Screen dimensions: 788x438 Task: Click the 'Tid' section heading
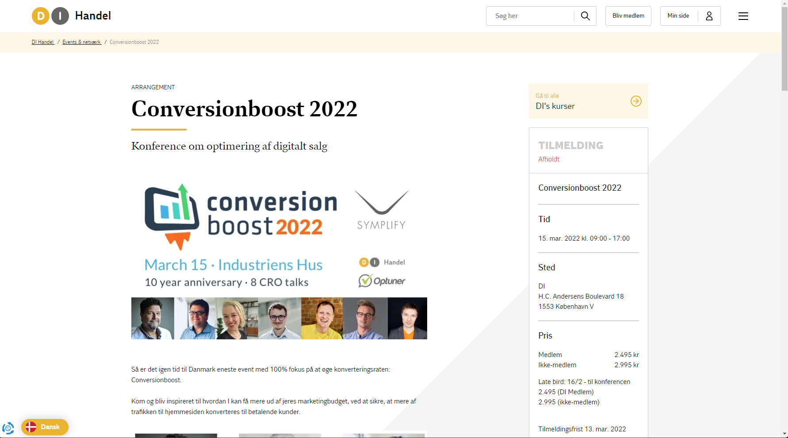pyautogui.click(x=544, y=219)
